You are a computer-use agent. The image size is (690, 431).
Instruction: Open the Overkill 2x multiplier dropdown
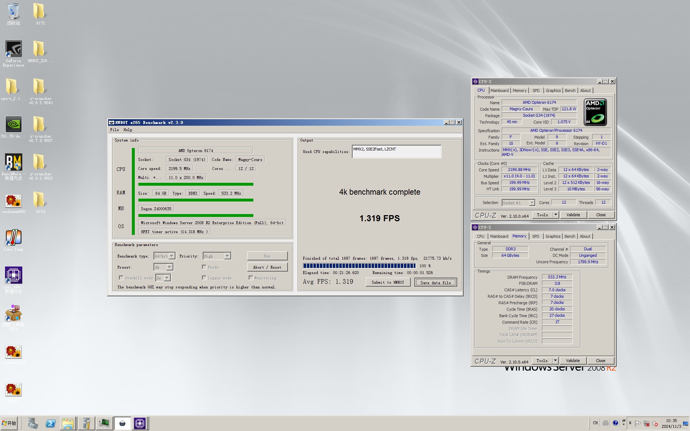coord(163,278)
